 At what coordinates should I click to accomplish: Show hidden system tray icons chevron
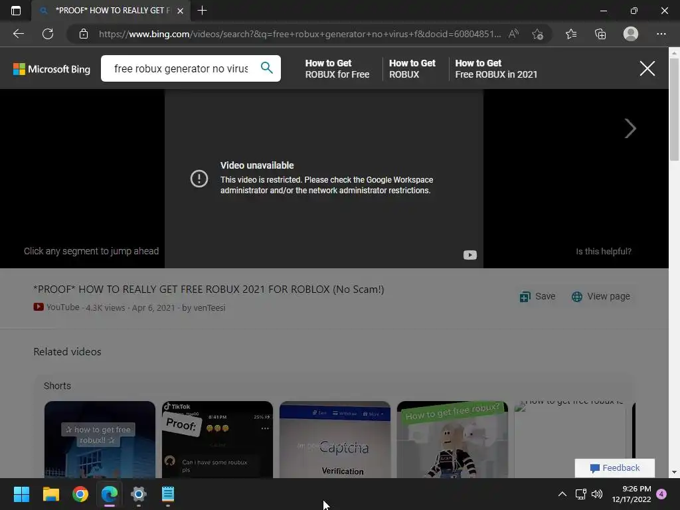pos(562,494)
